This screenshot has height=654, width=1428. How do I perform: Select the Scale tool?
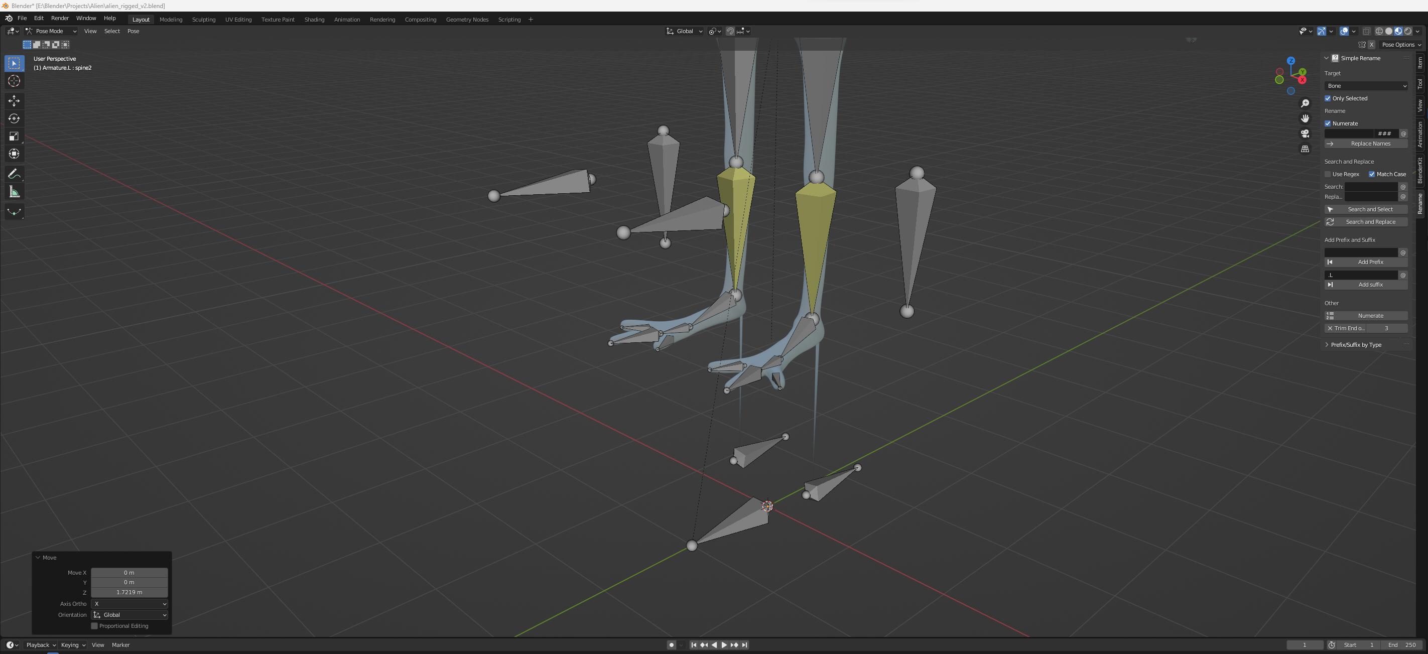pos(15,137)
